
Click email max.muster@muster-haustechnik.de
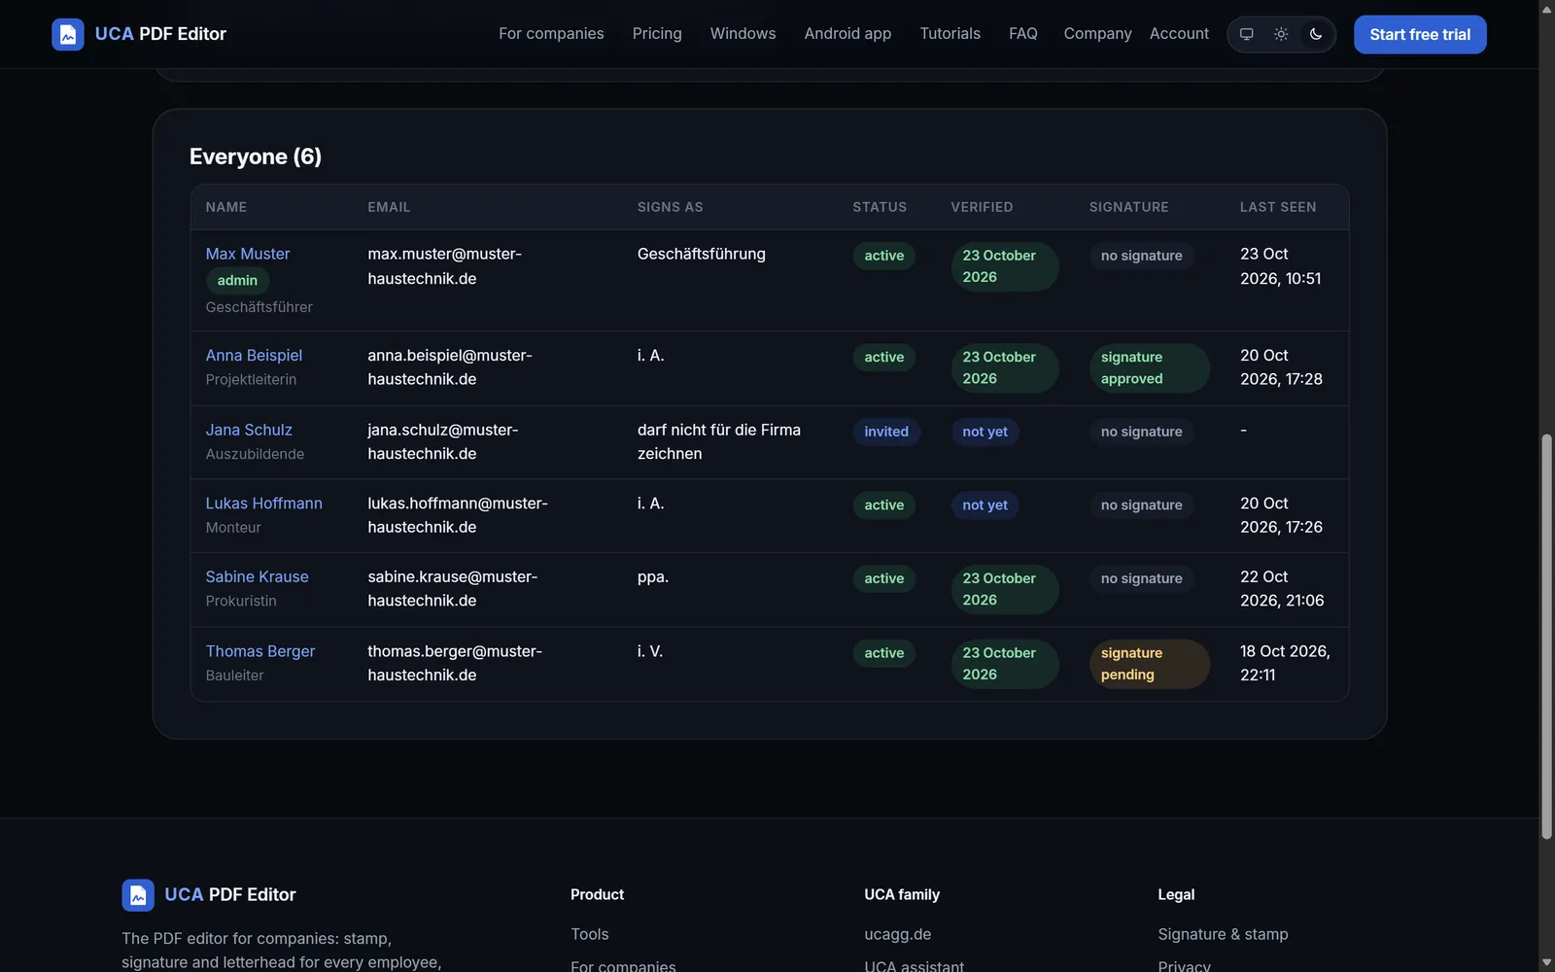pyautogui.click(x=444, y=266)
